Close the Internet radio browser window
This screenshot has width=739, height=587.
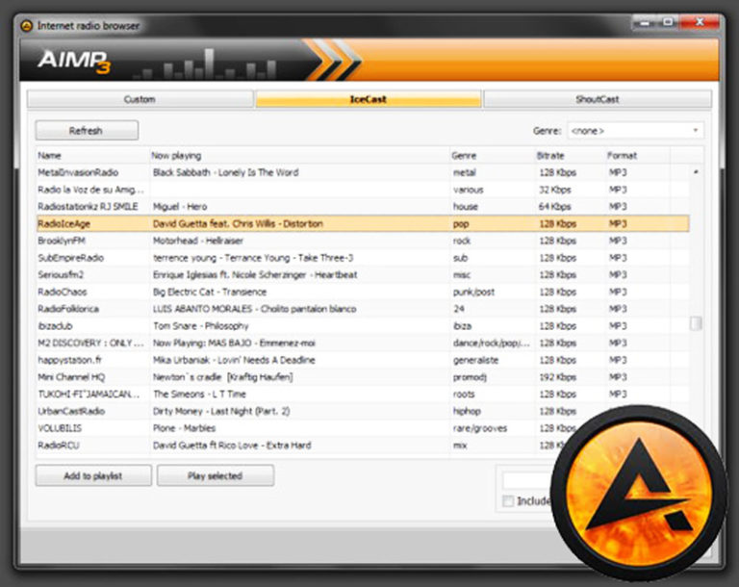coord(700,22)
